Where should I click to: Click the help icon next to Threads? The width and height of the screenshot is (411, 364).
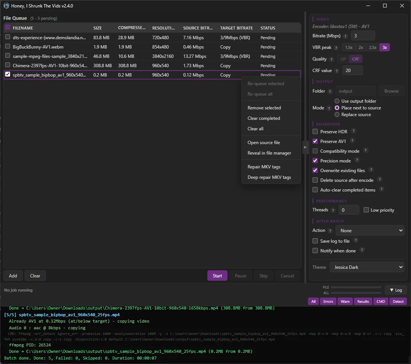point(333,210)
